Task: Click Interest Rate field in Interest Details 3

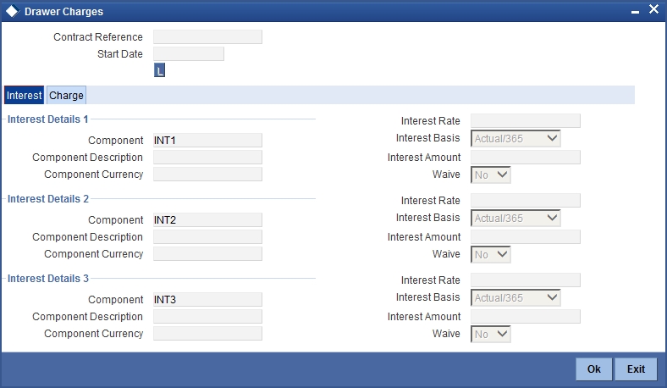Action: (526, 280)
